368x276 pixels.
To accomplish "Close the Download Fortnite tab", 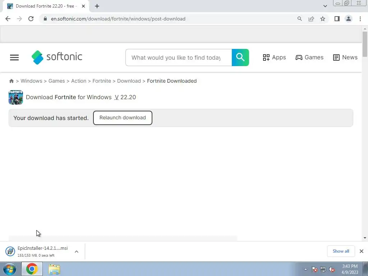I will pos(83,6).
